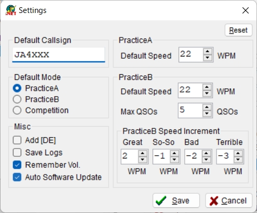Increase the Bad speed increment value

206,153
